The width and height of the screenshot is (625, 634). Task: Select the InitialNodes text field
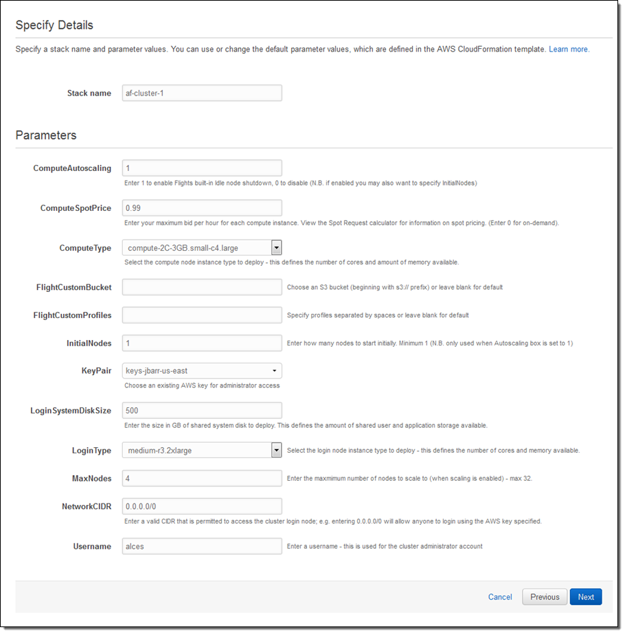click(x=202, y=343)
